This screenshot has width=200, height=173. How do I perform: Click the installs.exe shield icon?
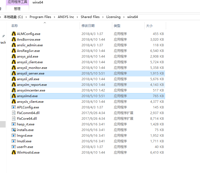[14, 130]
